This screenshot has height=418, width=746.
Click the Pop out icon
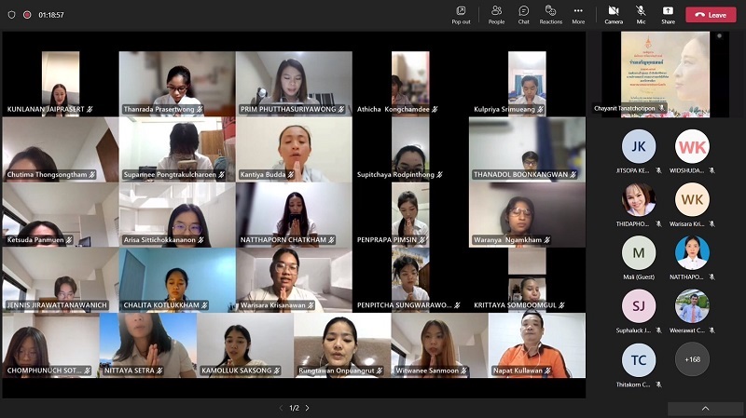[x=461, y=13]
